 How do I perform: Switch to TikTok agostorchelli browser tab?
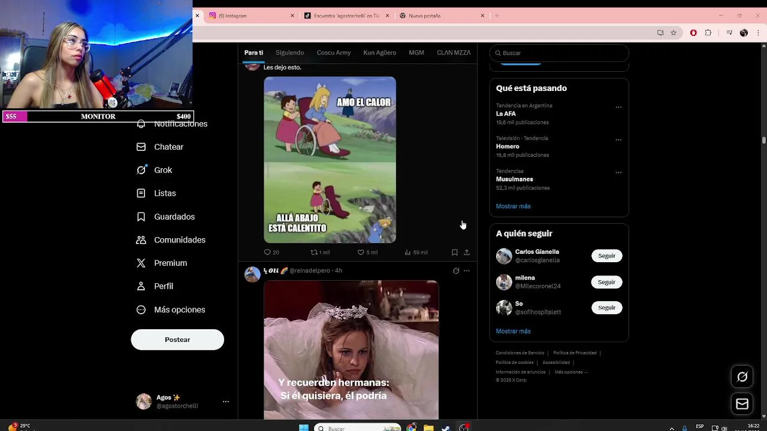(x=347, y=16)
